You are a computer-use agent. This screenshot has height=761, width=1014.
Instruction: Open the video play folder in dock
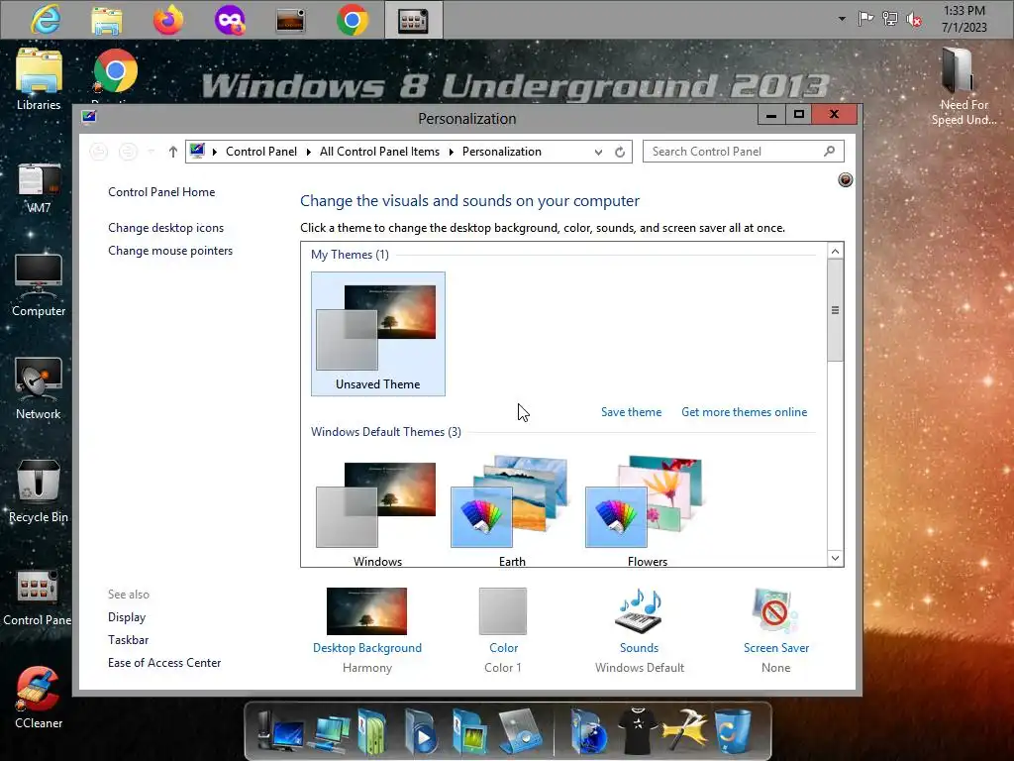pyautogui.click(x=420, y=732)
